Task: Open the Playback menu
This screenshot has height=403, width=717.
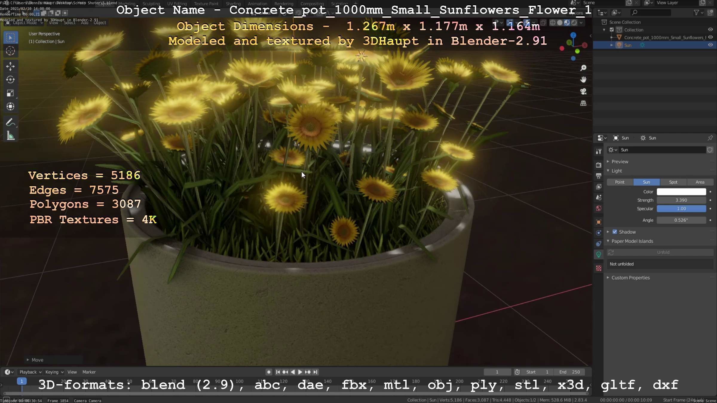Action: (x=30, y=372)
